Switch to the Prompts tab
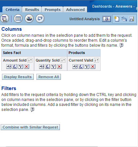138x147 pixels. (53, 10)
